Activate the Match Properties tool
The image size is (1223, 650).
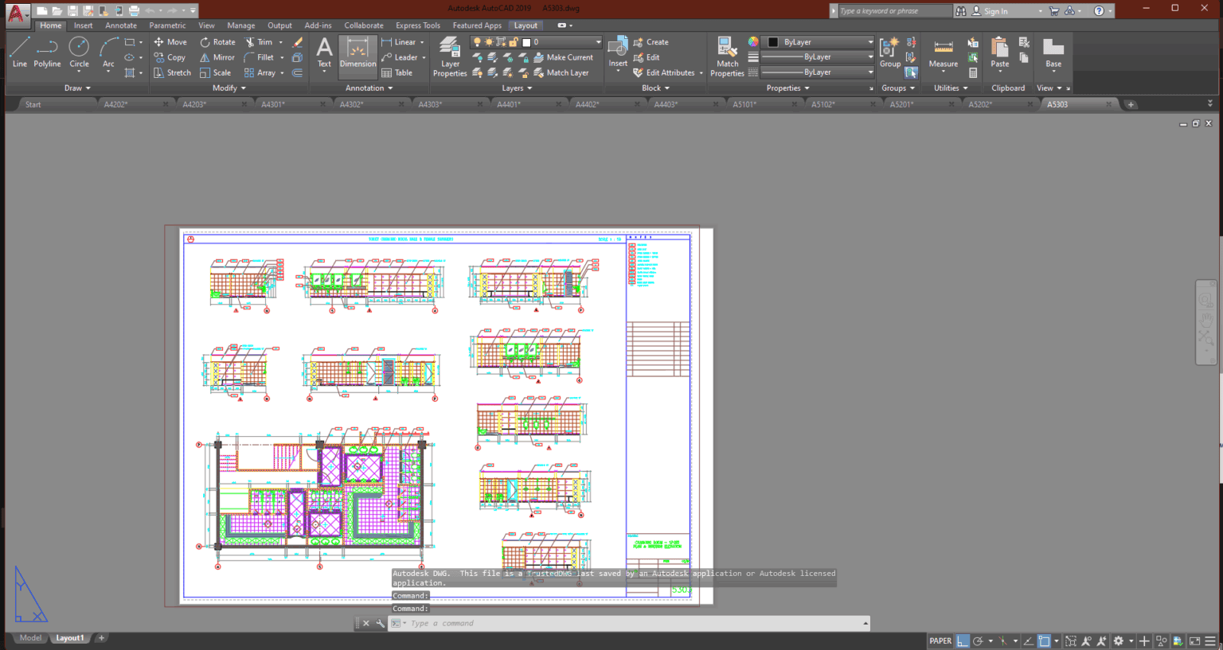727,57
